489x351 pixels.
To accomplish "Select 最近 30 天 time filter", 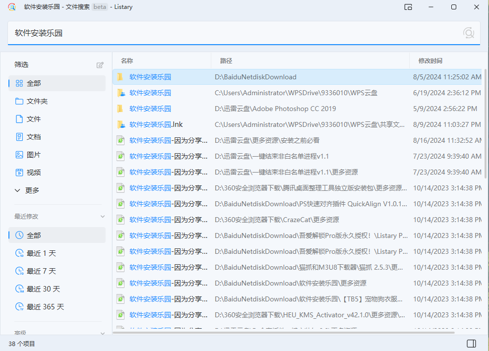I will point(57,289).
